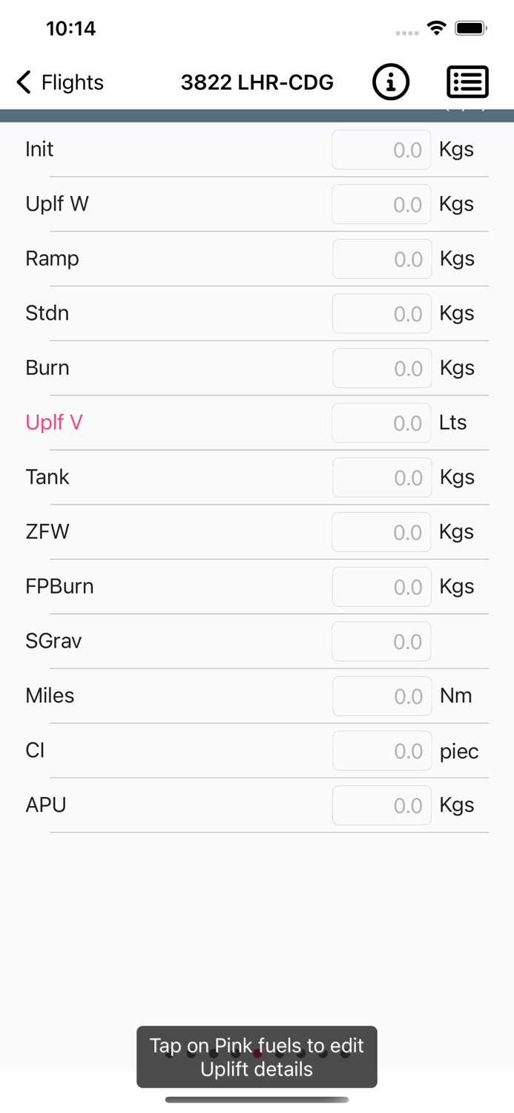The image size is (514, 1113).
Task: Tap the battery status icon
Action: coord(470,29)
